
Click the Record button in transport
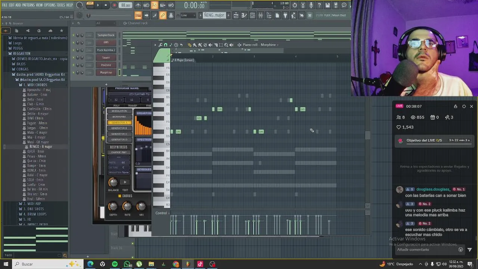pyautogui.click(x=114, y=5)
